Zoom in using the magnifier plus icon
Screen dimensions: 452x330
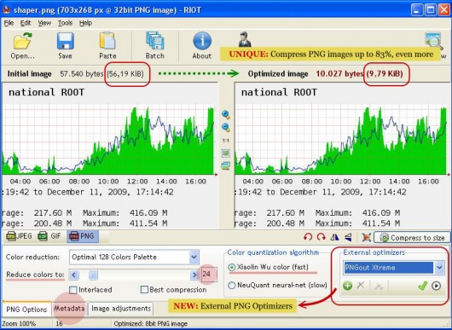(226, 115)
